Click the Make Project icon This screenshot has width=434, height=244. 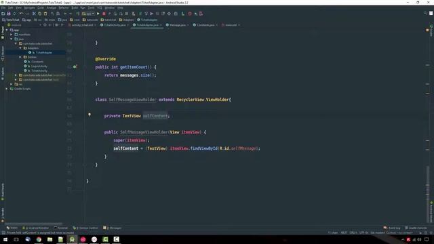coord(78,14)
